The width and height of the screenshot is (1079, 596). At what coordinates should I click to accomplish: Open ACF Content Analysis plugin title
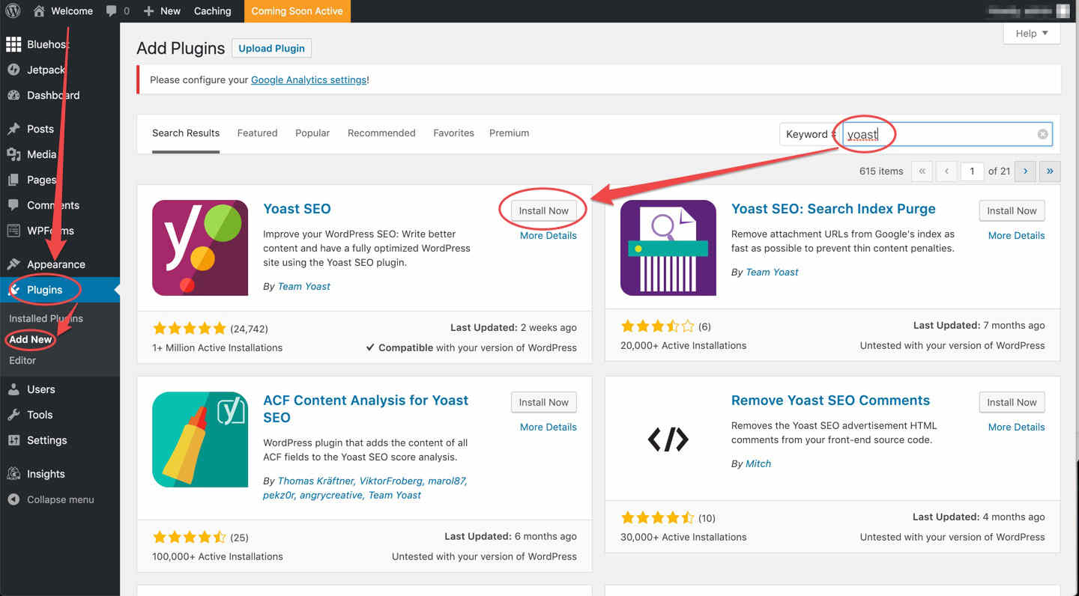366,409
